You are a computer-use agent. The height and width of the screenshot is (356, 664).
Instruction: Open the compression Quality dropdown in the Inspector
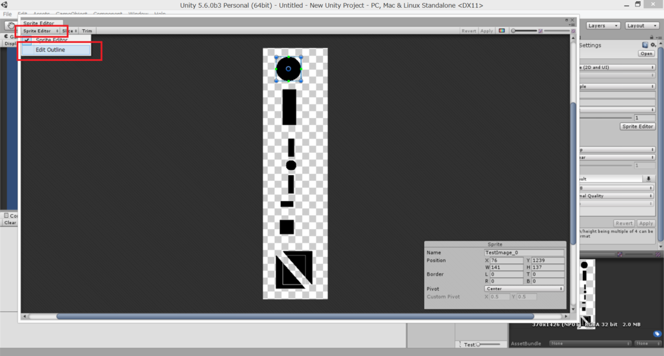(x=617, y=196)
